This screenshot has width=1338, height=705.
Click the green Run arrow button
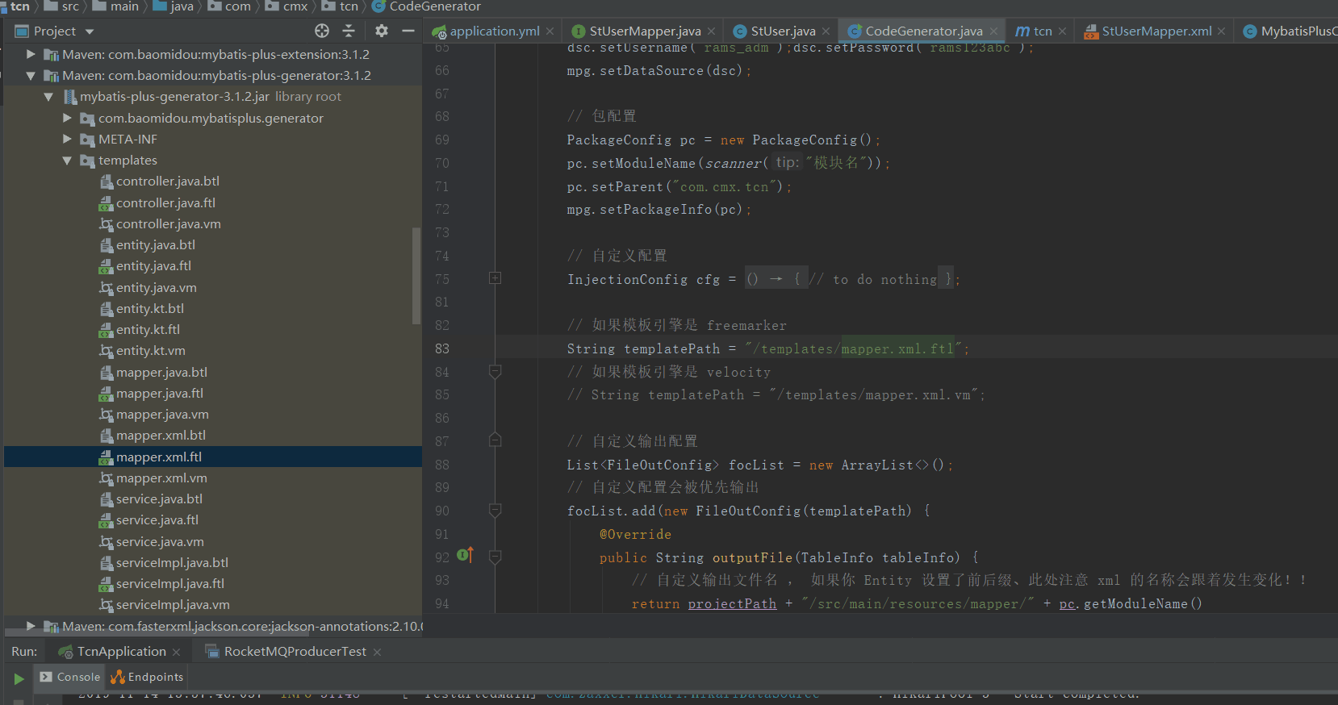point(19,678)
